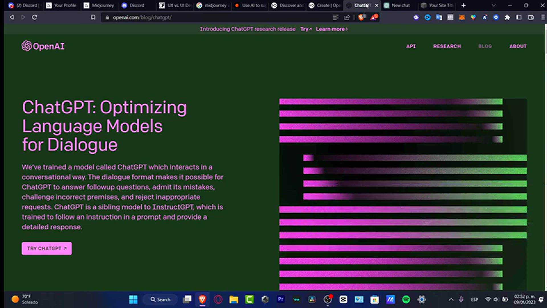Open the RESEARCH navigation link
The height and width of the screenshot is (308, 547).
[x=447, y=46]
